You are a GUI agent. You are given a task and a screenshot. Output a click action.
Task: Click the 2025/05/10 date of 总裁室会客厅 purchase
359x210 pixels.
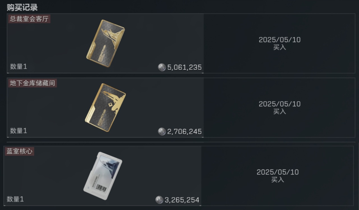click(280, 40)
